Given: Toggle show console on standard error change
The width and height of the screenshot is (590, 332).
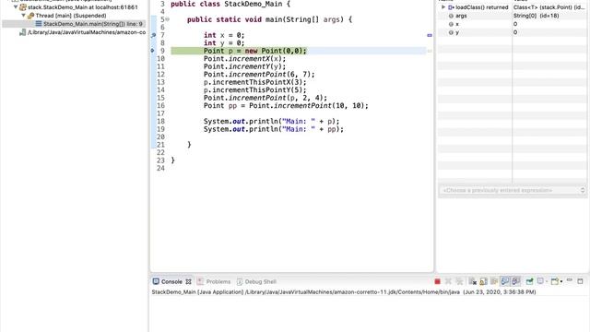Looking at the screenshot, I should point(515,281).
